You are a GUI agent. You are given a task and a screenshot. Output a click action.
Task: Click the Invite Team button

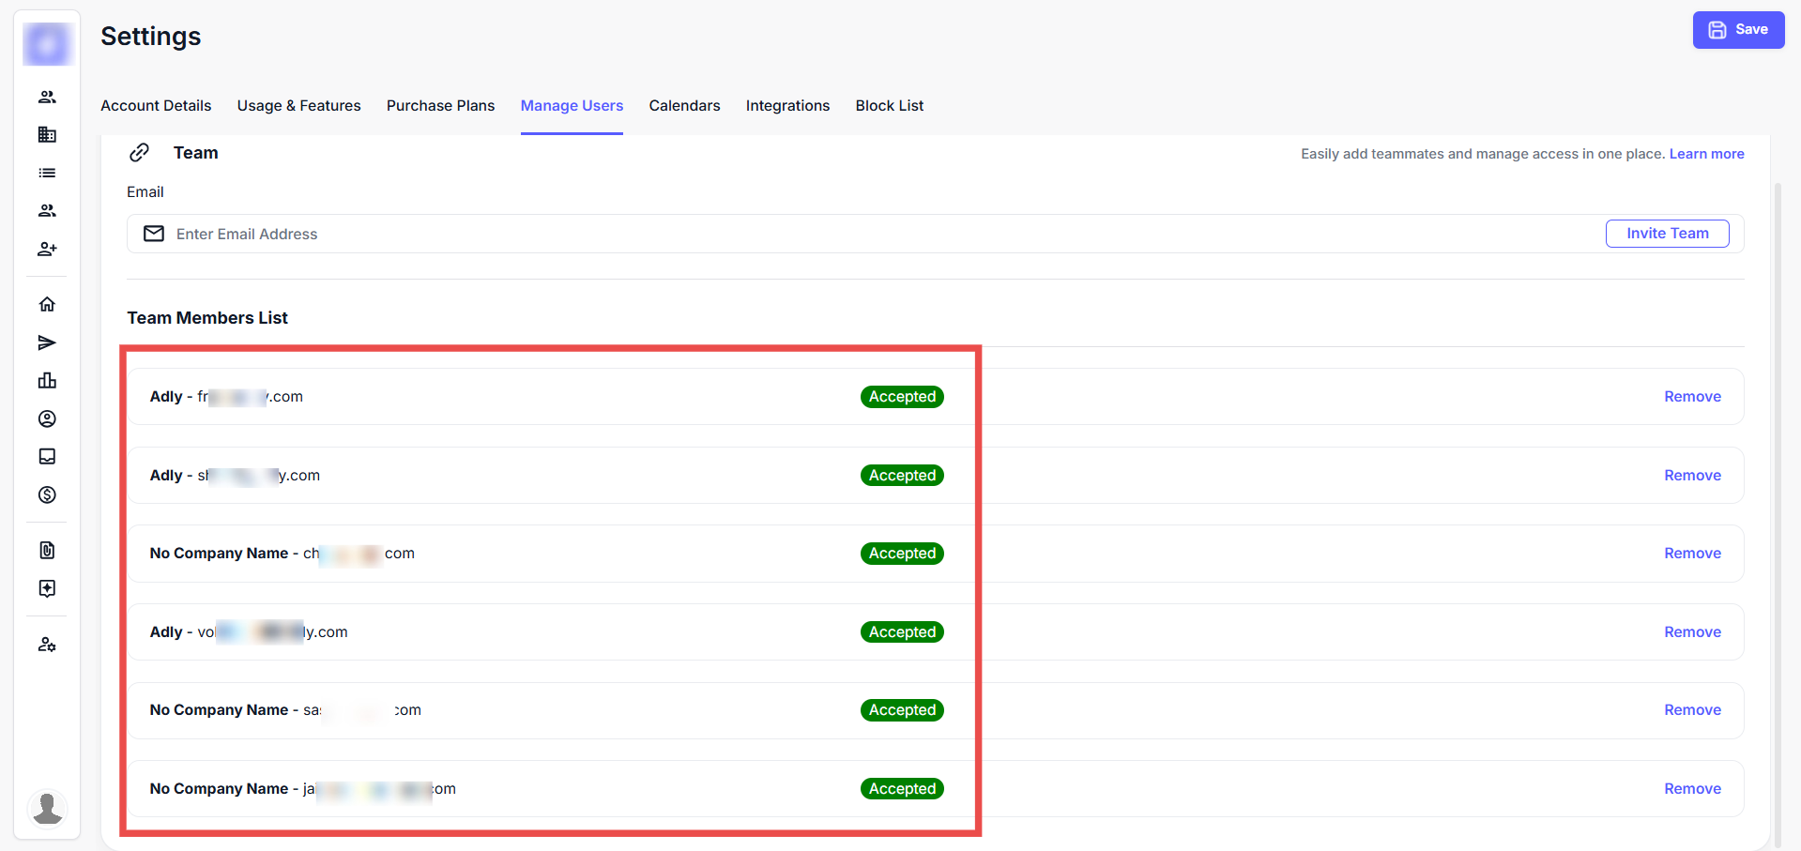(1667, 234)
